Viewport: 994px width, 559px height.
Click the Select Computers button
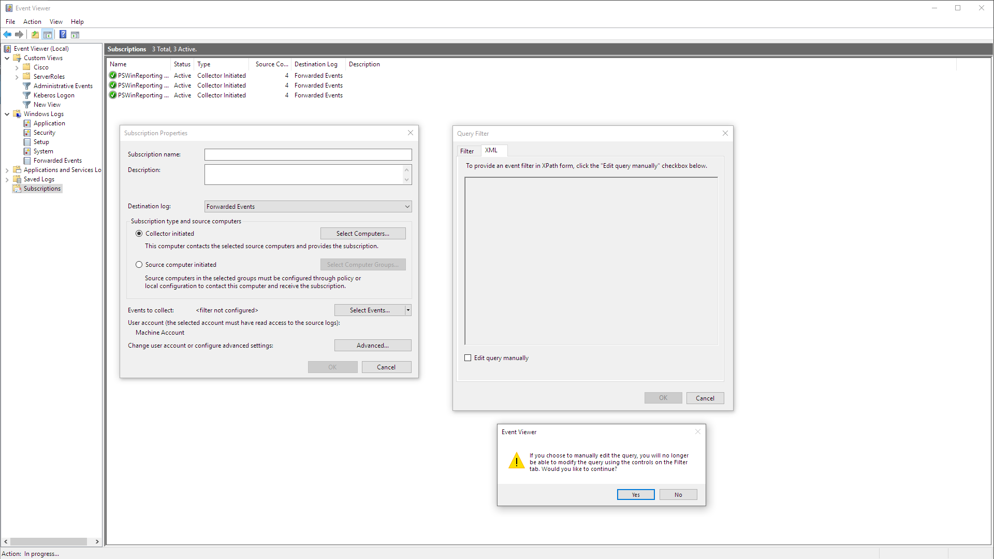pos(362,233)
